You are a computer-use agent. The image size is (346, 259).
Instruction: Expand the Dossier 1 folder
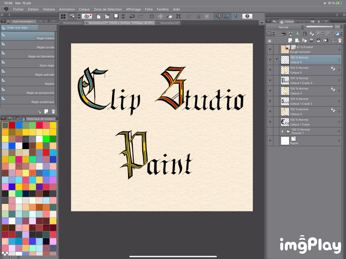(283, 131)
